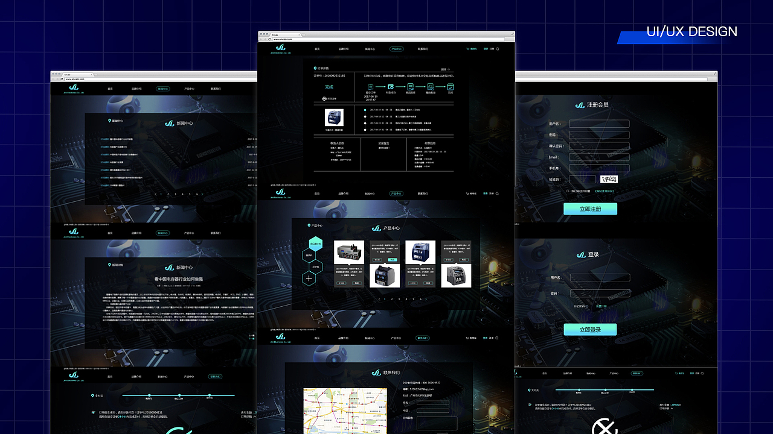Screen dimensions: 773x434
Task: Click page 2 in the product pagination
Action: tap(391, 299)
